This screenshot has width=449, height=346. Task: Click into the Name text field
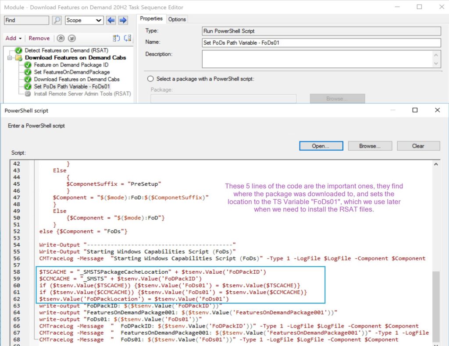point(321,42)
